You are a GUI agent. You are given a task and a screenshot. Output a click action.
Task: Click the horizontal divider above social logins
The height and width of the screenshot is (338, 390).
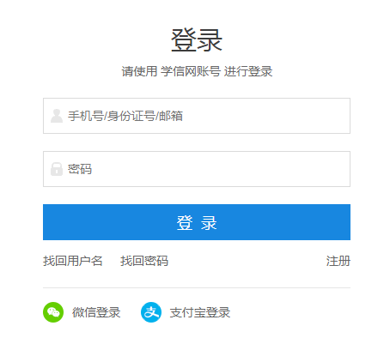[x=197, y=287]
